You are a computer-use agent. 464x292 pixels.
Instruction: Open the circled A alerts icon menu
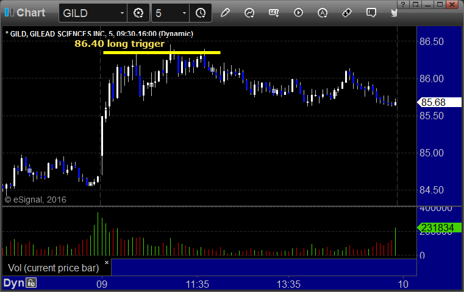coord(323,13)
